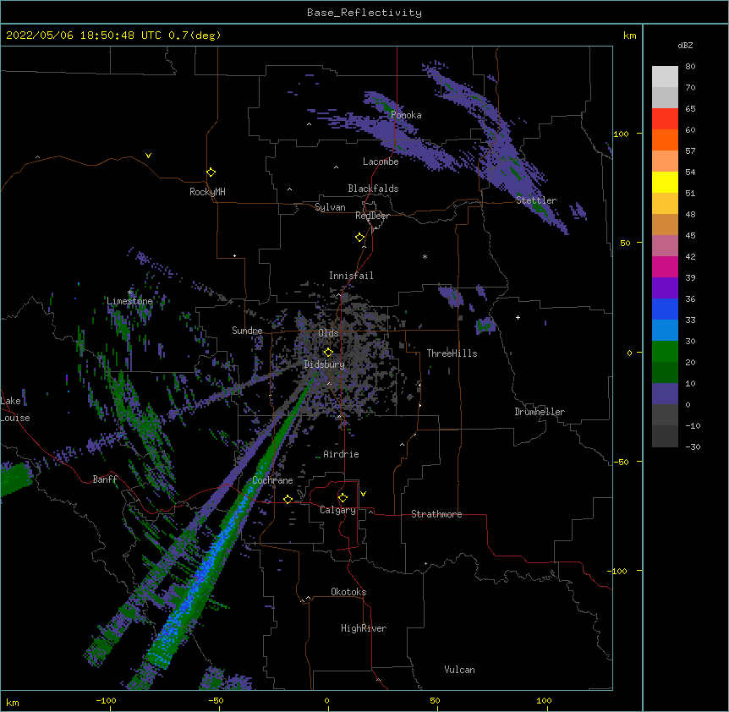The width and height of the screenshot is (729, 712).
Task: Click the HighRiver label
Action: 364,628
